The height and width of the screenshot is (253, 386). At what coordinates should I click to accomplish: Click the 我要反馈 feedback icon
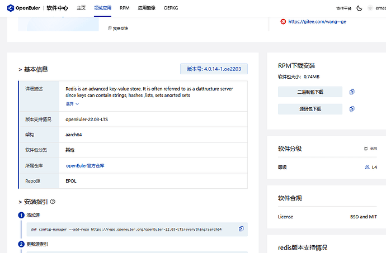click(x=110, y=28)
